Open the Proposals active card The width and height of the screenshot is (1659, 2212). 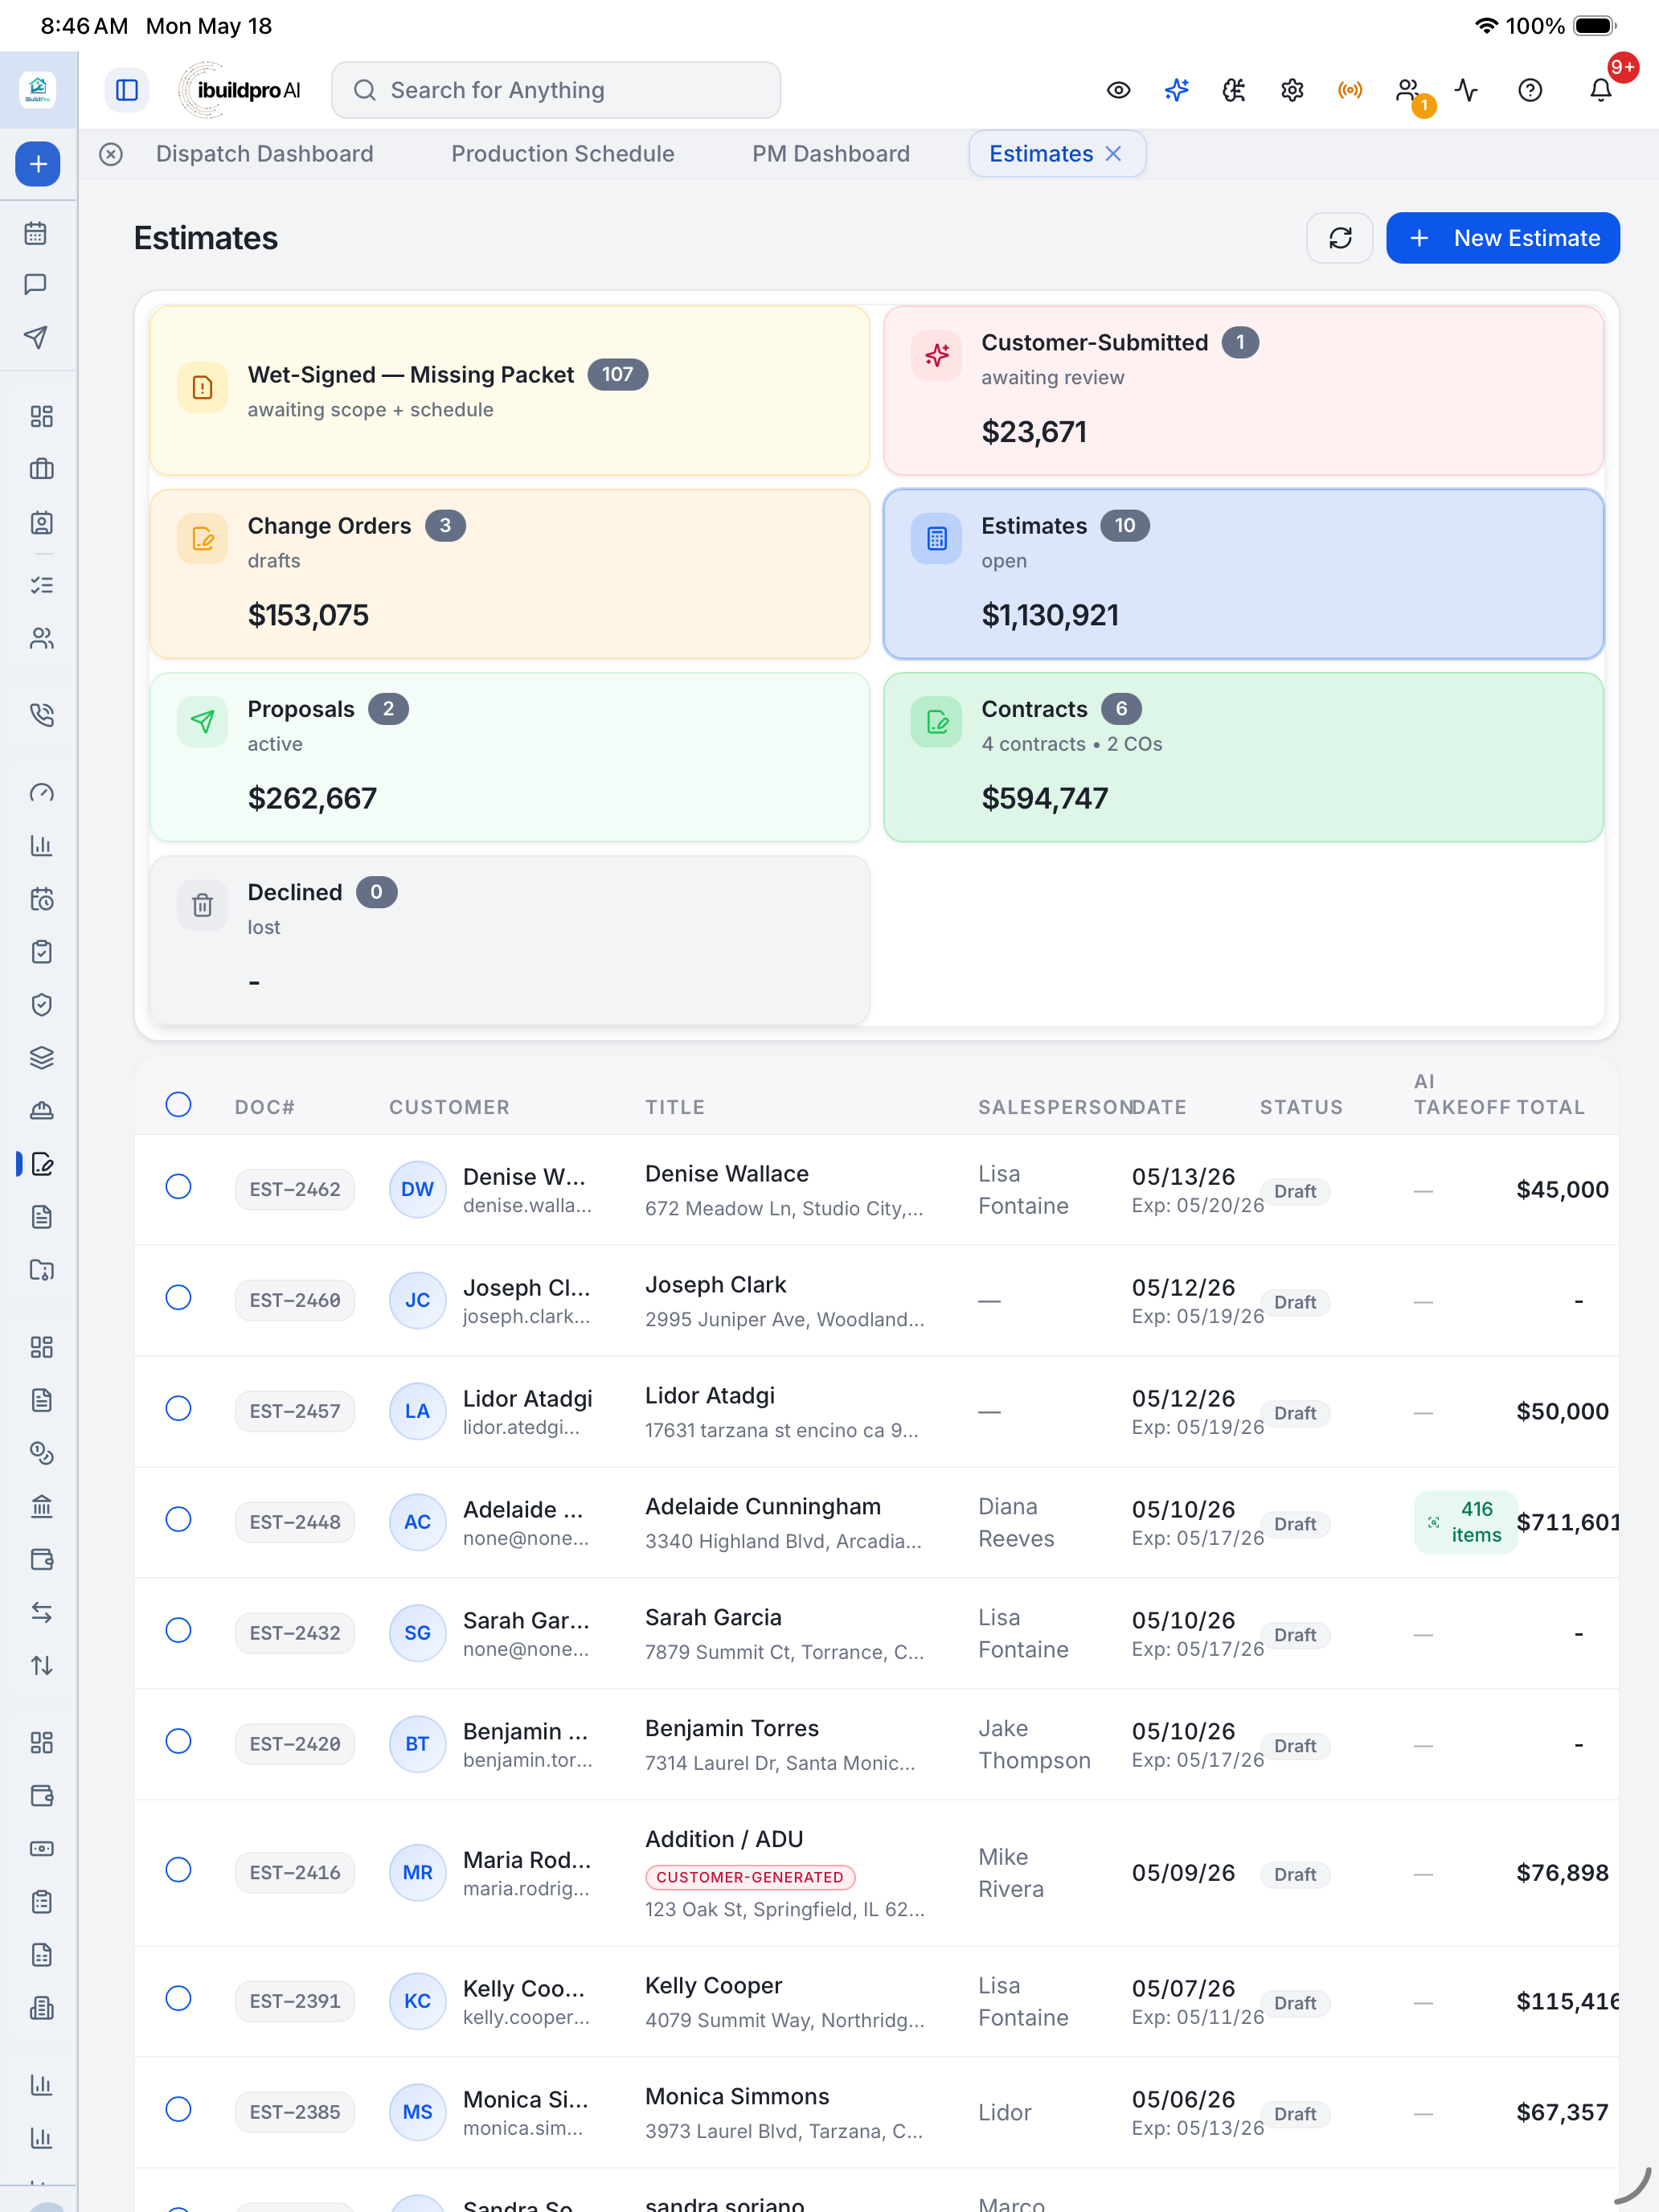[x=510, y=757]
